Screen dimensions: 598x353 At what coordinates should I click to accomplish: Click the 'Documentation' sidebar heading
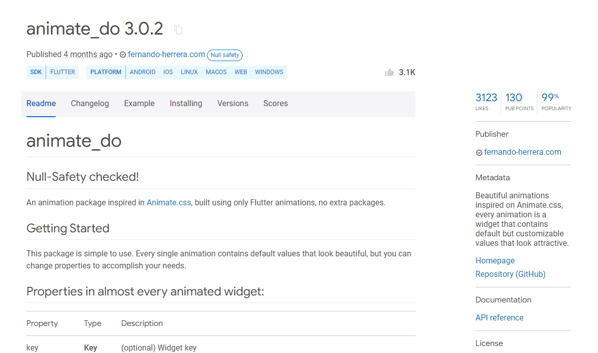pyautogui.click(x=503, y=300)
